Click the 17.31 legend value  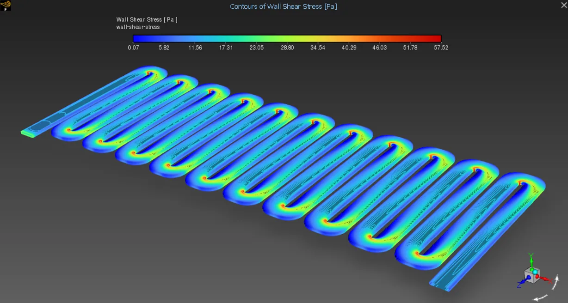226,48
